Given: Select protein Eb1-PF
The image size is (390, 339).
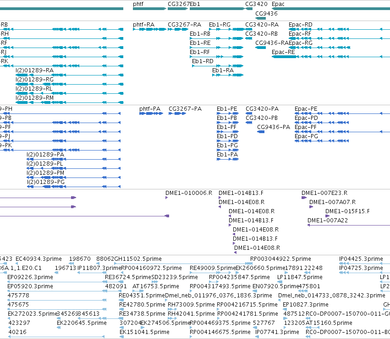Looking at the screenshot, I should [x=226, y=127].
